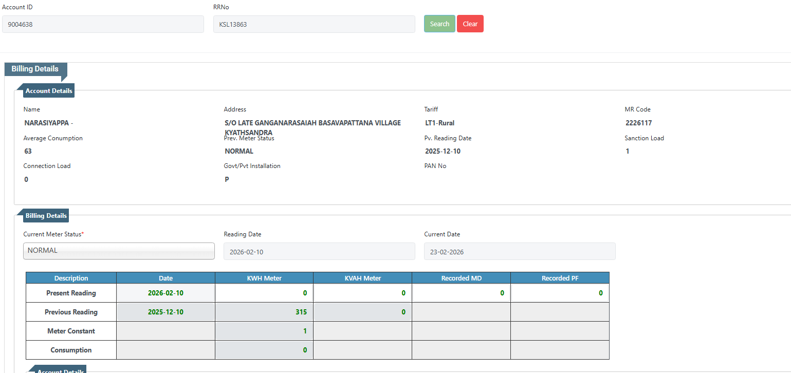Click the Previous Reading KVAH Meter cell
791x373 pixels.
[362, 312]
